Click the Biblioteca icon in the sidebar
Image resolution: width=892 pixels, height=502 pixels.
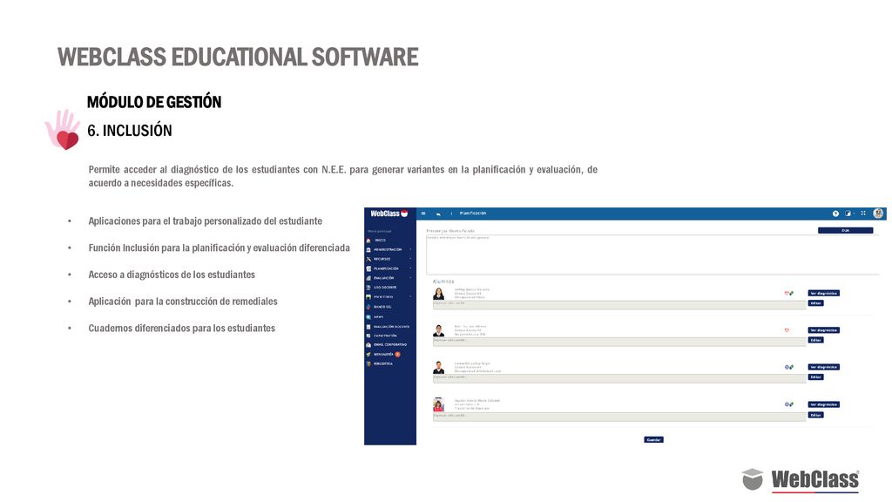[368, 363]
